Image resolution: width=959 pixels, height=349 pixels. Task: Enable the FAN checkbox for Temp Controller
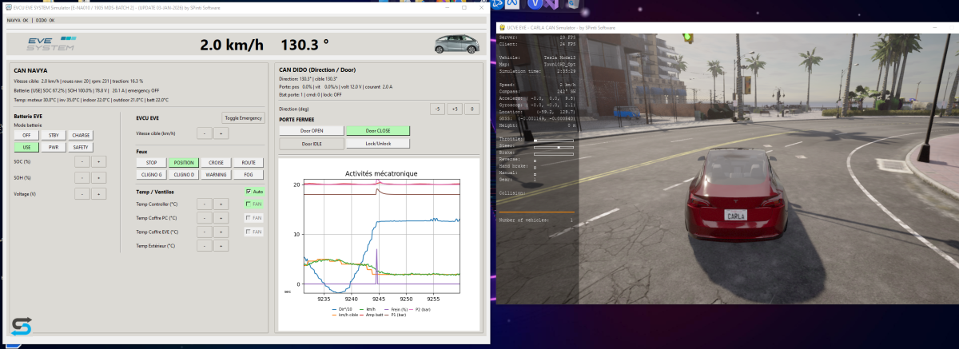click(249, 204)
